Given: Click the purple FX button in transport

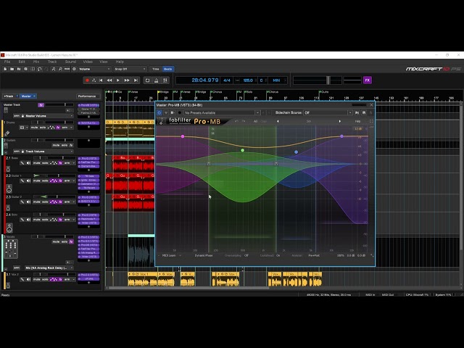Looking at the screenshot, I should pos(368,80).
